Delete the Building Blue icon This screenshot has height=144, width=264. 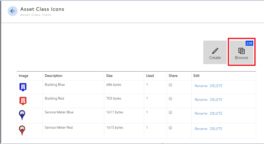[216, 86]
